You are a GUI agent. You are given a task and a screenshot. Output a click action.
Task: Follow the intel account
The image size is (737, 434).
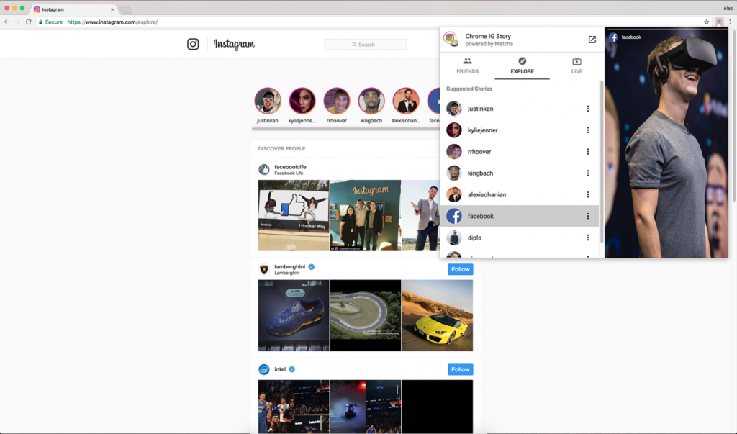point(460,369)
